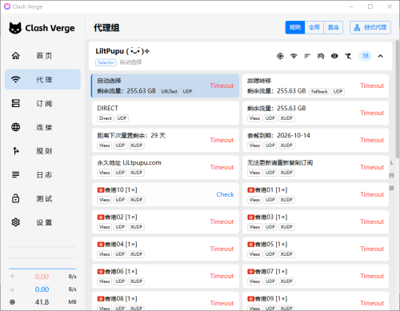Select the 永久地址 Lil.tpupu.com card
The height and width of the screenshot is (311, 400).
click(166, 167)
